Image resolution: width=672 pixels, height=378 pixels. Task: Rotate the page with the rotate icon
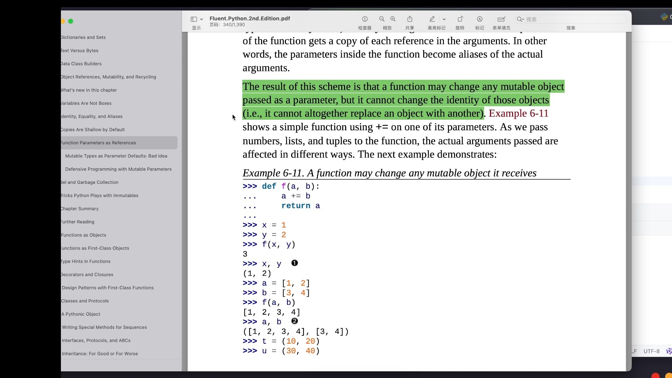click(x=460, y=19)
